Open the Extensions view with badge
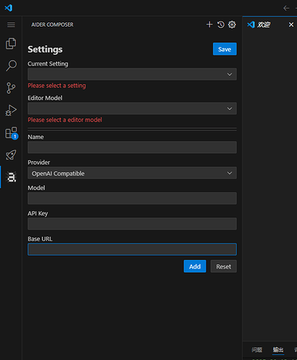This screenshot has width=297, height=360. tap(12, 133)
